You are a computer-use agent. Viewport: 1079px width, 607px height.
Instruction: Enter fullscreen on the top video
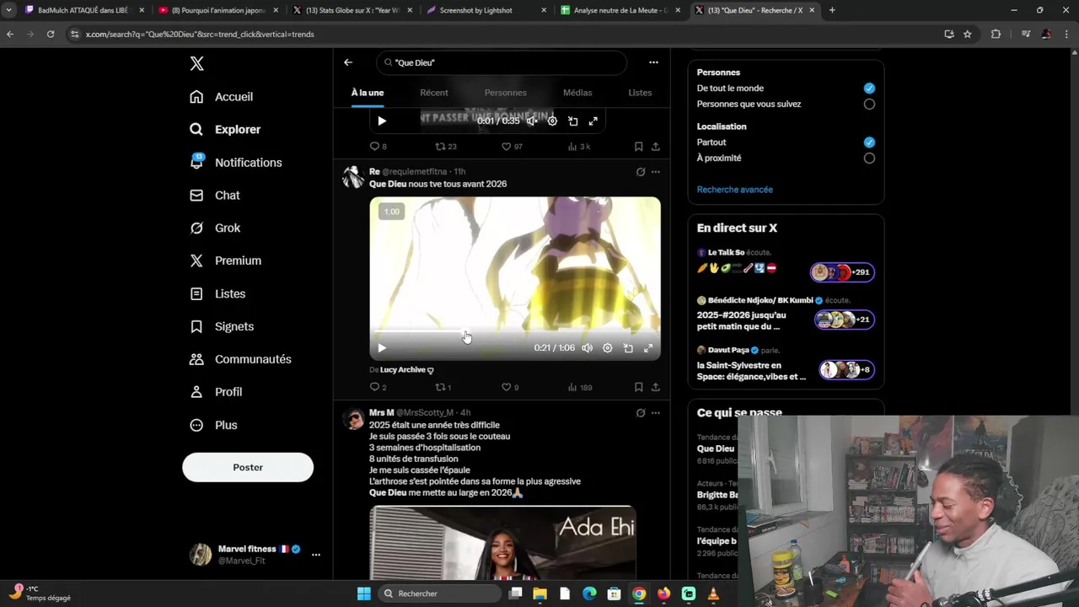593,121
